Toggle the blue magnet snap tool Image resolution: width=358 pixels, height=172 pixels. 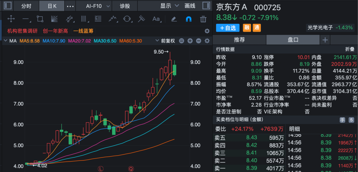pyautogui.click(x=189, y=19)
